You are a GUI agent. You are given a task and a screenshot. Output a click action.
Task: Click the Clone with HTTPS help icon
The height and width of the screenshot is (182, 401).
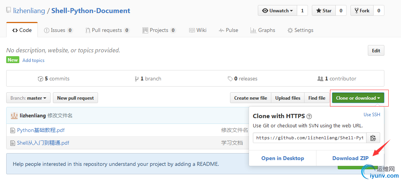point(309,117)
